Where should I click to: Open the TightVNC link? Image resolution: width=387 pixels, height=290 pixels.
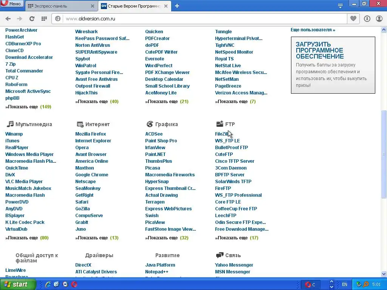point(224,45)
